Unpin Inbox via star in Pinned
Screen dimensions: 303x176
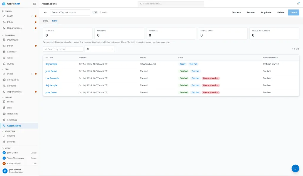(36, 22)
